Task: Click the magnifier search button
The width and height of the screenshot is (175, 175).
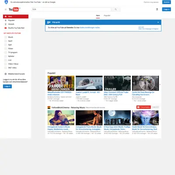Action: (x=115, y=9)
